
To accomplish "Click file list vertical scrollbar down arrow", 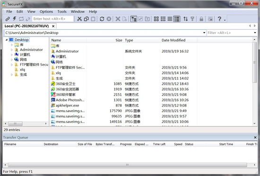I will (254, 123).
